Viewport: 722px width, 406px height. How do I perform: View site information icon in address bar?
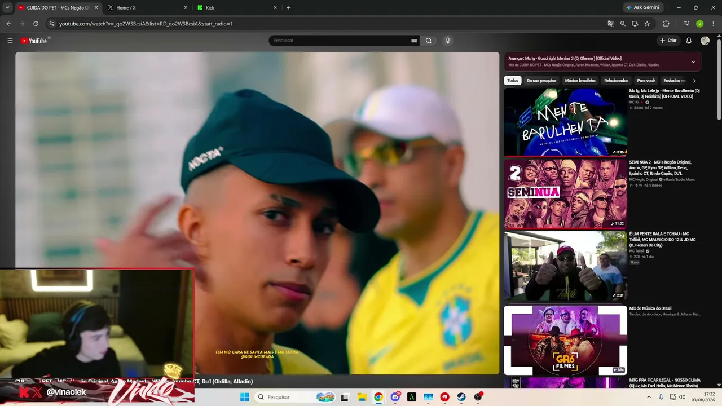pos(52,24)
